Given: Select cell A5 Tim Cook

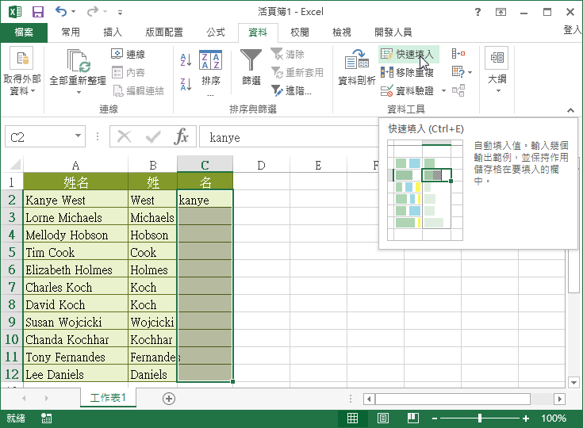Looking at the screenshot, I should point(76,253).
